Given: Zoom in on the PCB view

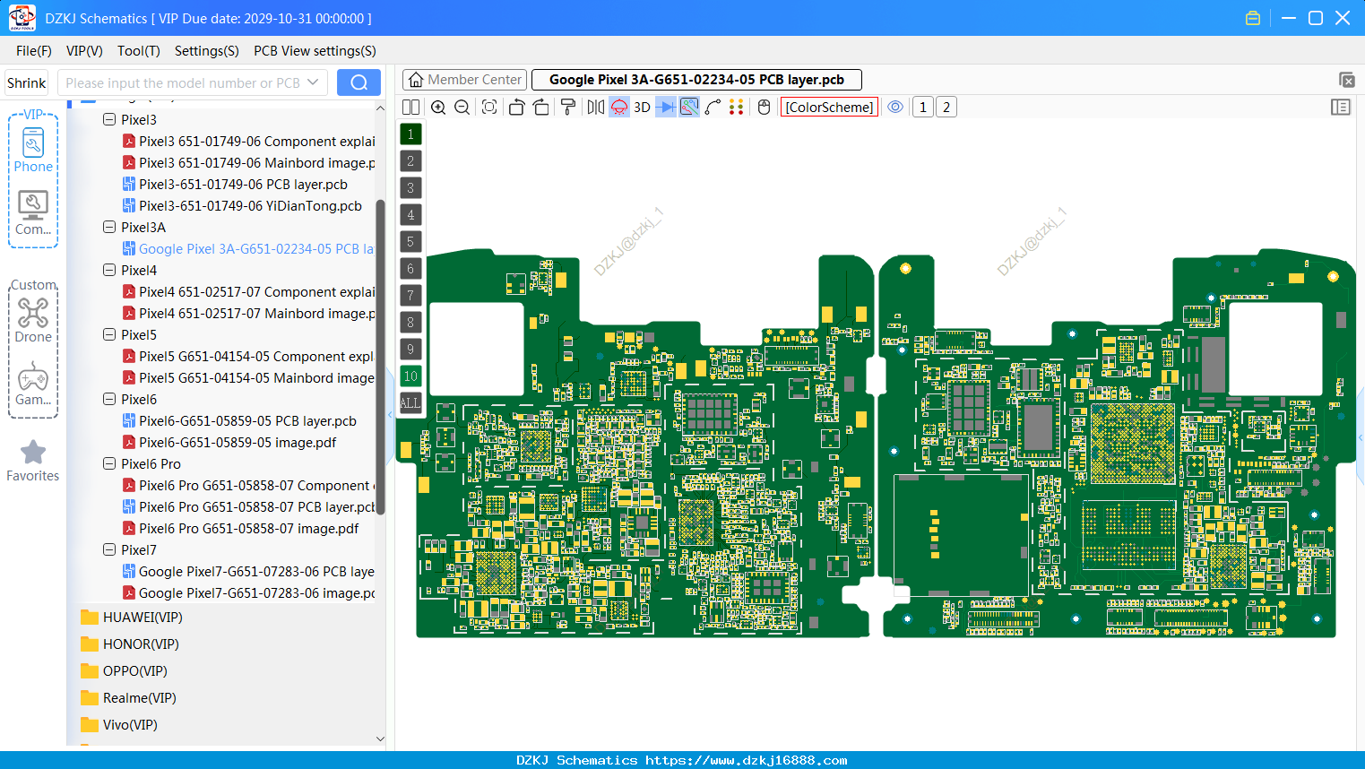Looking at the screenshot, I should 438,107.
